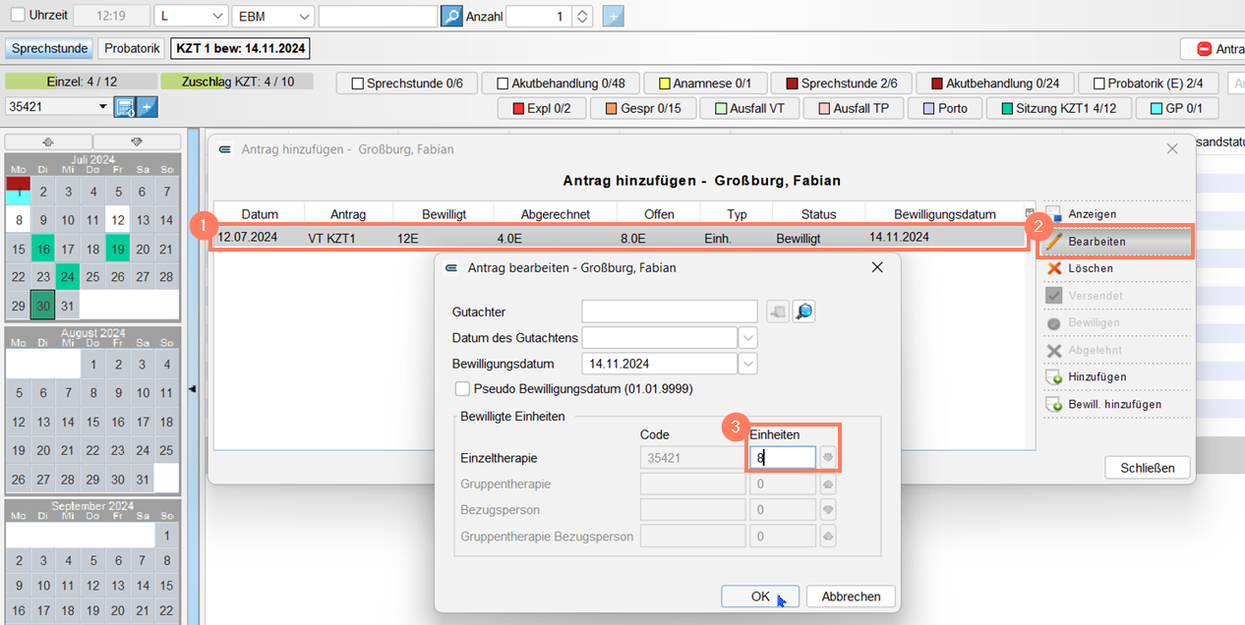Click the Einzeltherapie Einheiten spinner icon
This screenshot has width=1245, height=625.
point(829,458)
